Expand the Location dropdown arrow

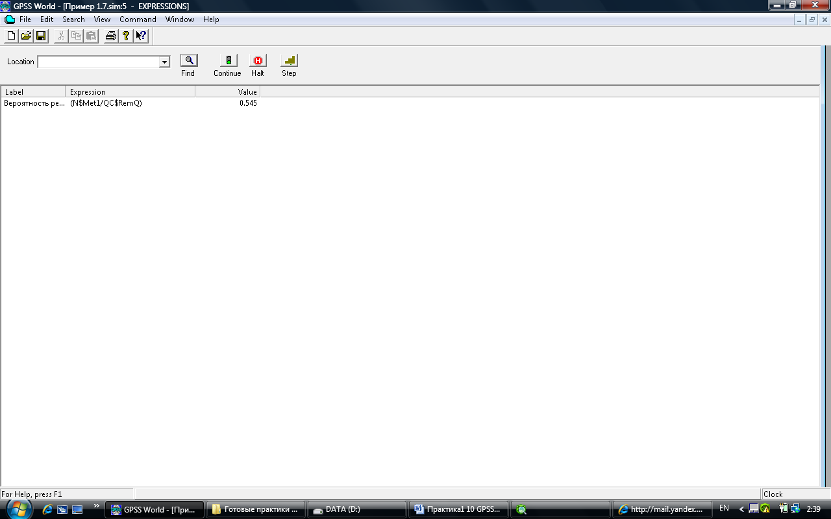click(164, 62)
